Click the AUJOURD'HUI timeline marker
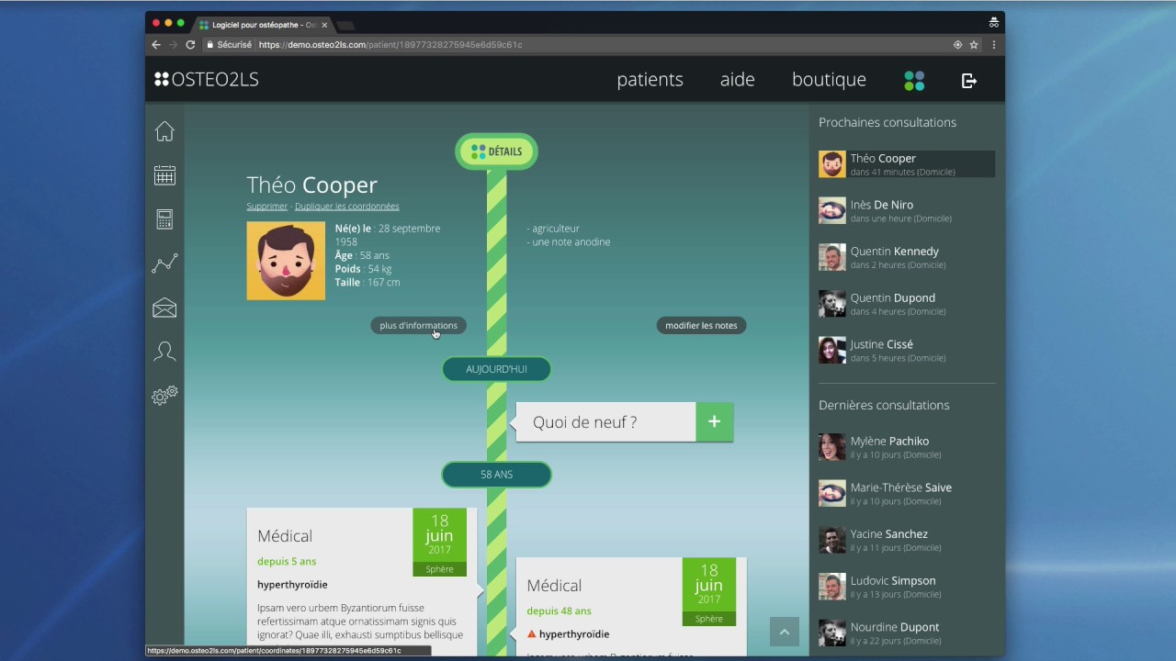This screenshot has width=1176, height=661. pyautogui.click(x=496, y=369)
